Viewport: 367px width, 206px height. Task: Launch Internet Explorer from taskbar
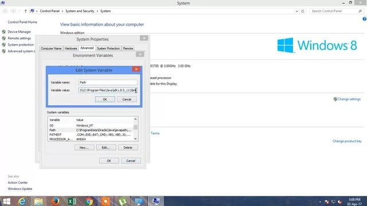coord(22,201)
